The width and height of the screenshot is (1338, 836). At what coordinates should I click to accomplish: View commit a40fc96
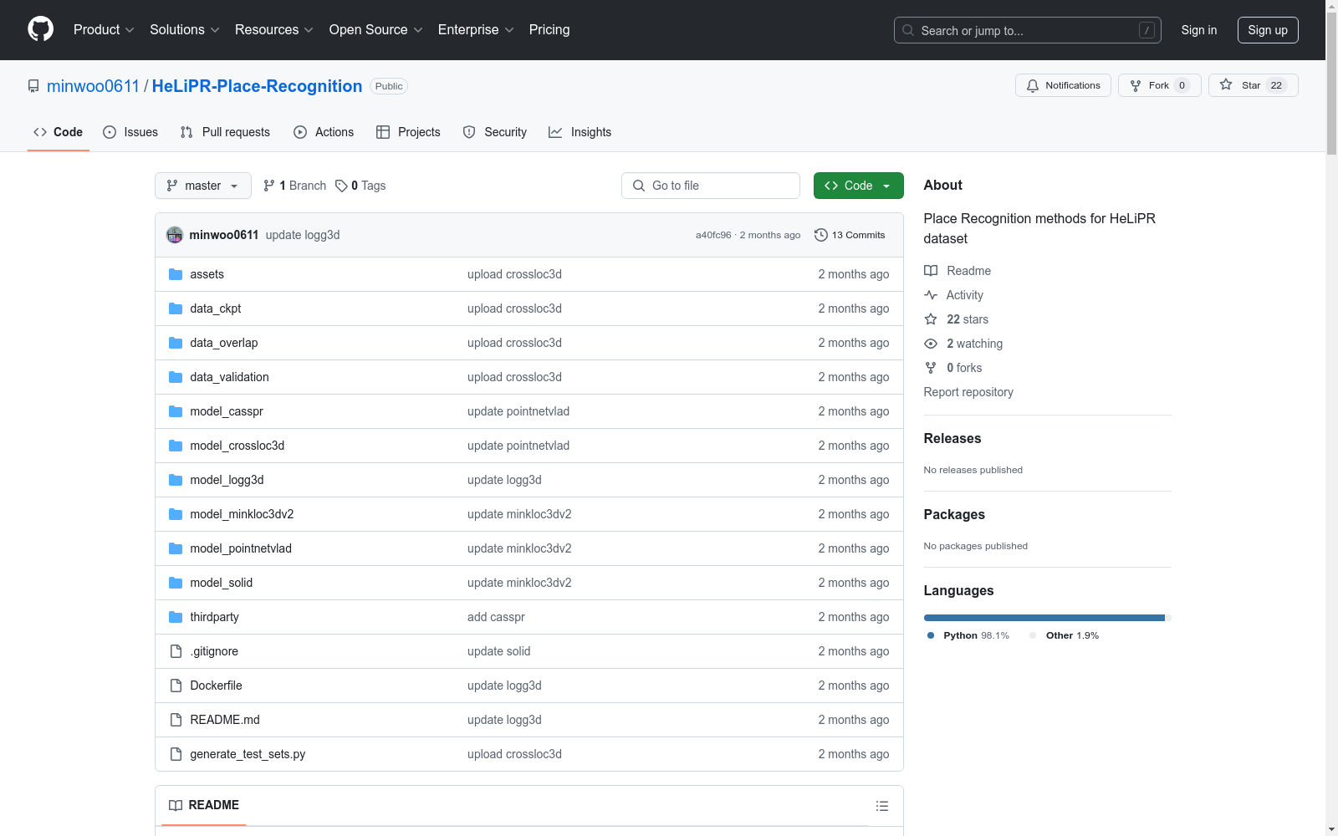pos(713,235)
